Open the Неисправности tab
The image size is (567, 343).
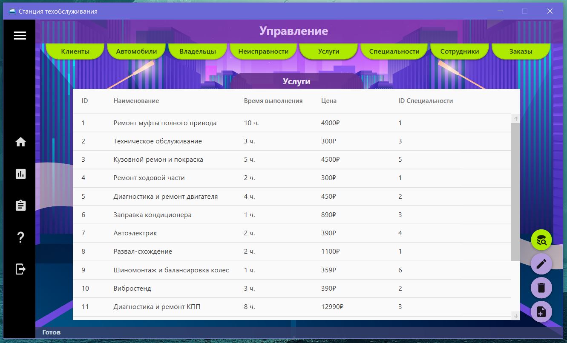pos(263,51)
